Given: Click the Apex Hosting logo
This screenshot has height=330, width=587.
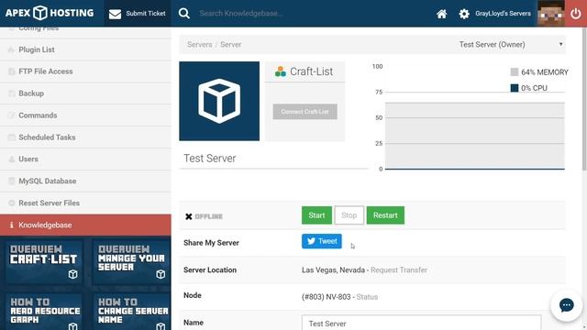Looking at the screenshot, I should coord(50,13).
